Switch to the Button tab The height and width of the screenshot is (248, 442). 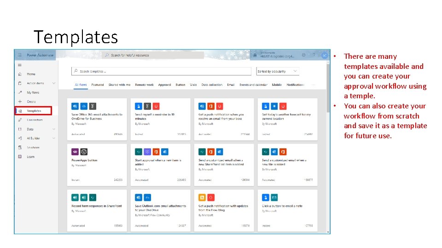[x=180, y=85]
